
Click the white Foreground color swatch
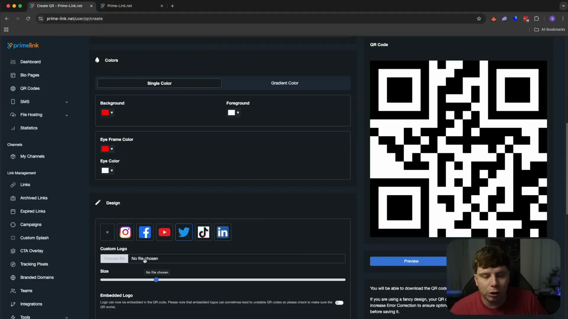coord(231,113)
